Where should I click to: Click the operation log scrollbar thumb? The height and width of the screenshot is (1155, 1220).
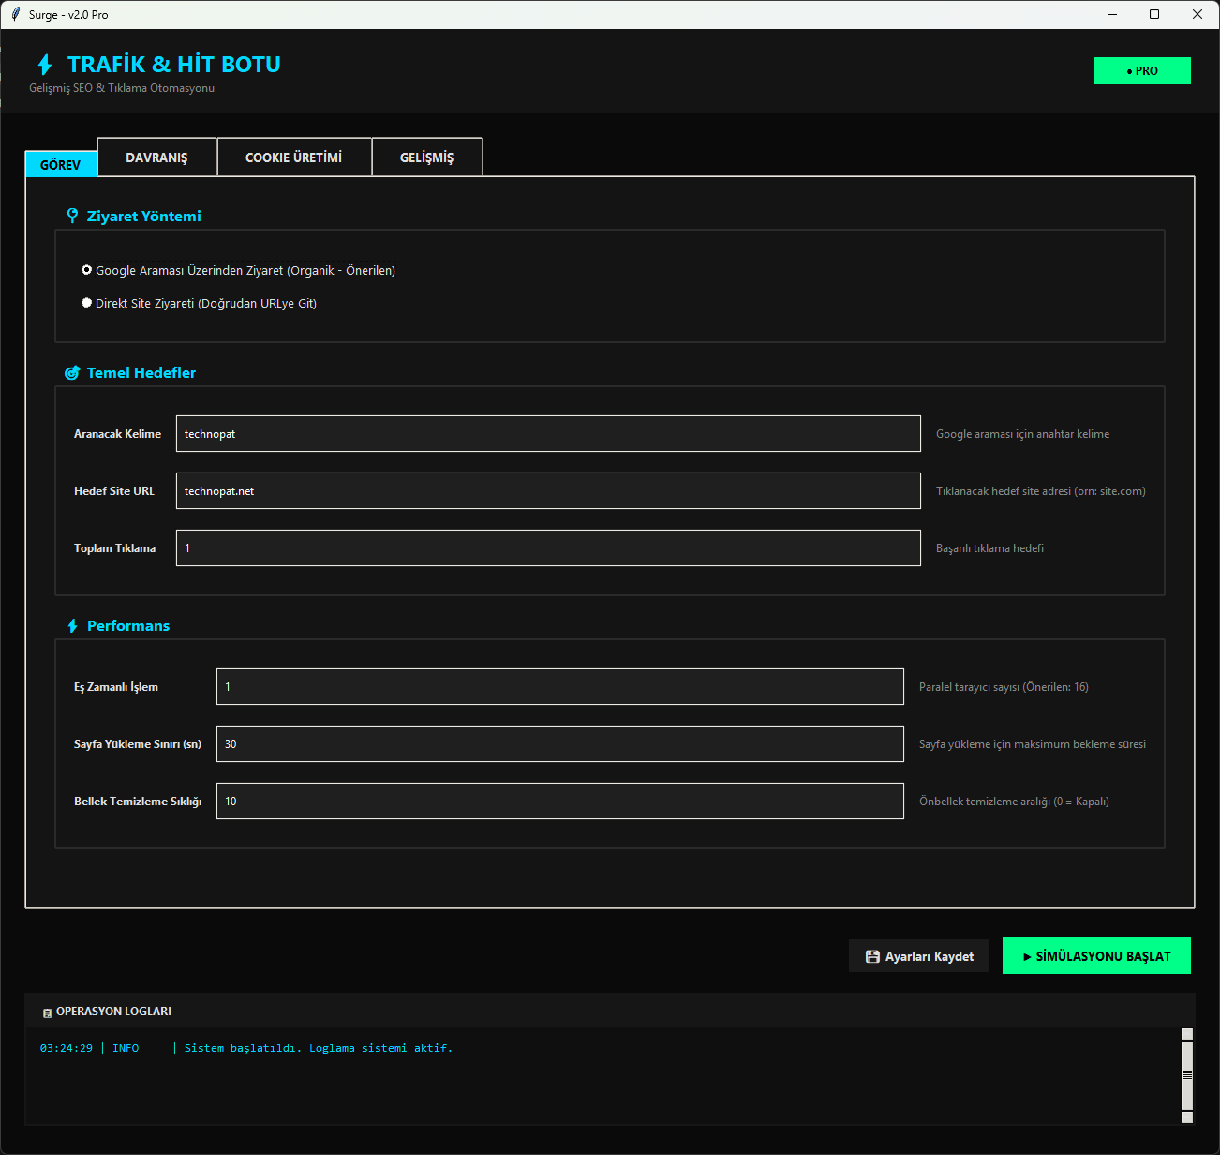(1187, 1075)
